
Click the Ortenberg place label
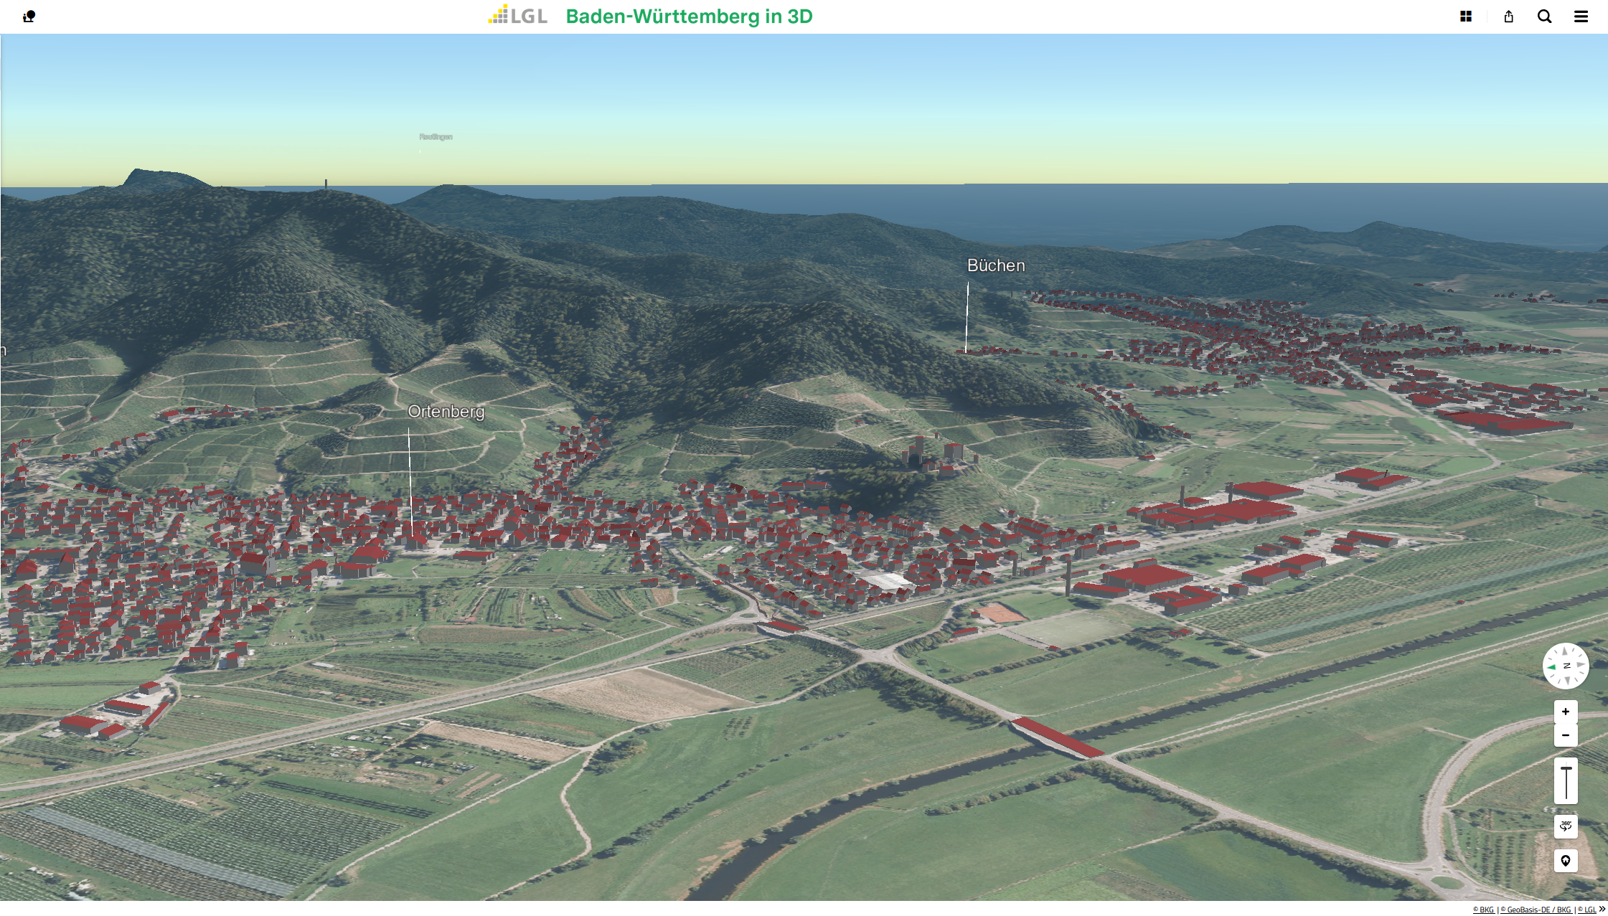(x=446, y=412)
